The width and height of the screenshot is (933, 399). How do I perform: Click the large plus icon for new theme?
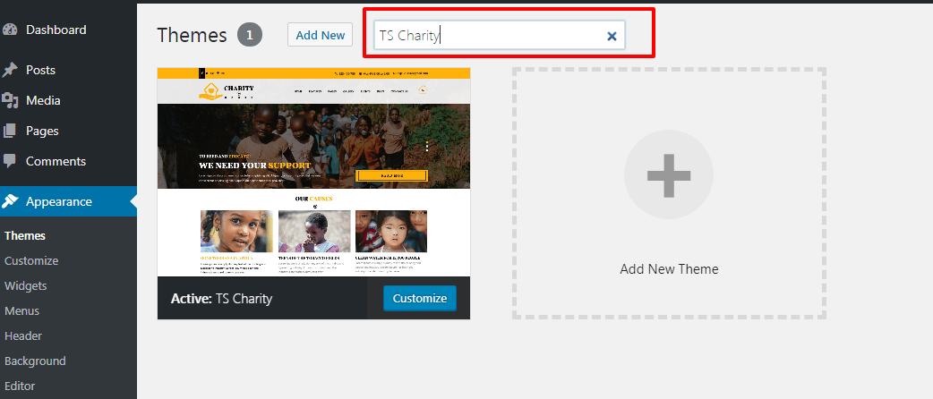tap(668, 174)
